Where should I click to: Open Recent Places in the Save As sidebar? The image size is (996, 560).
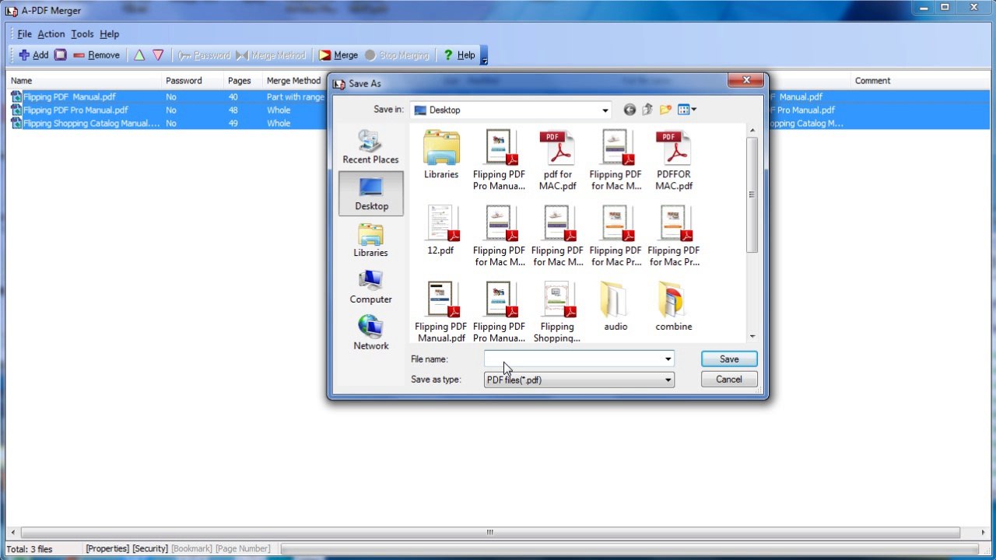pos(370,147)
